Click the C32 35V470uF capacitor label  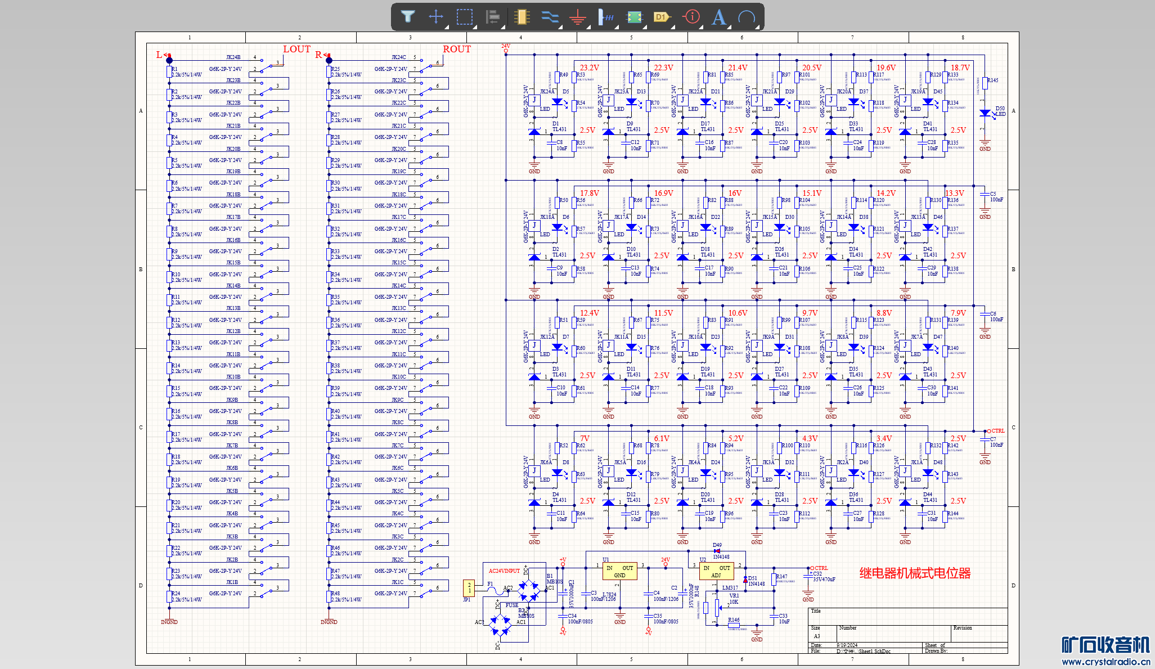[x=823, y=577]
